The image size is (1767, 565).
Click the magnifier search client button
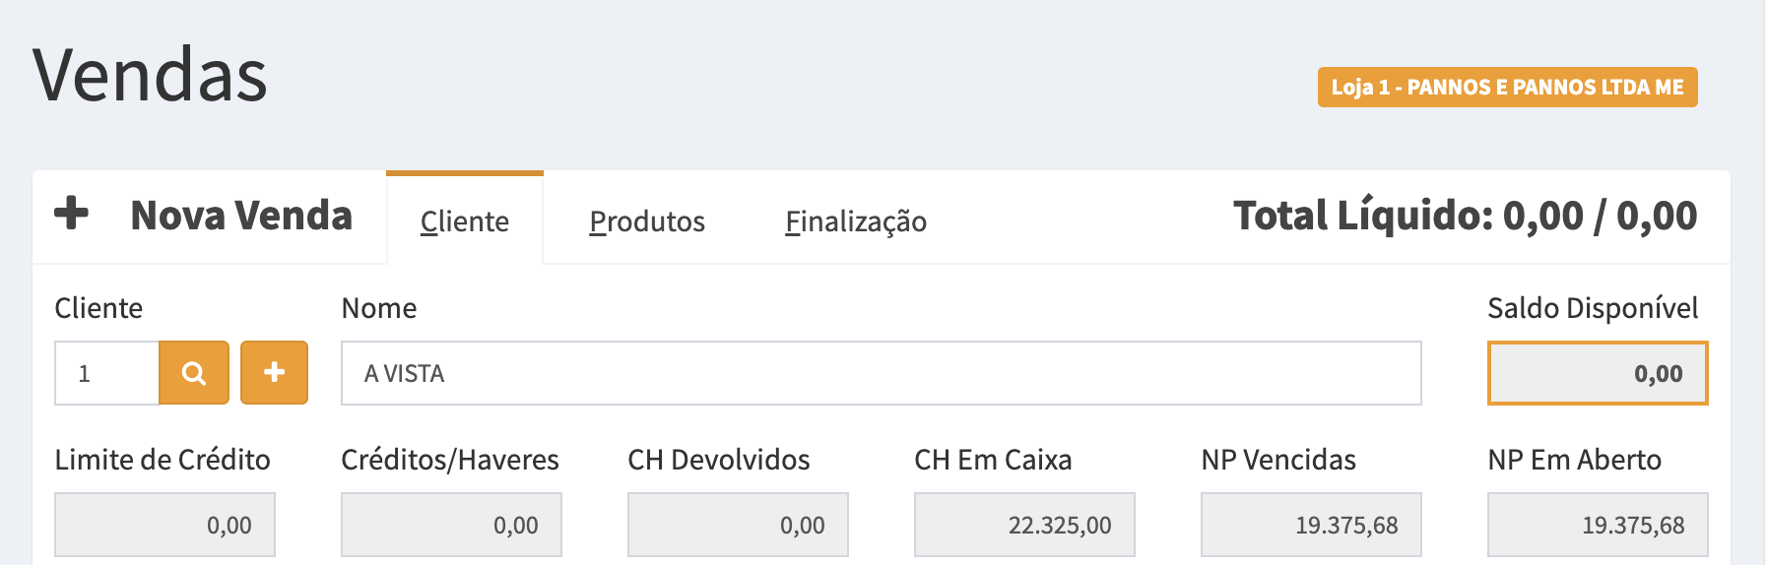coord(194,373)
